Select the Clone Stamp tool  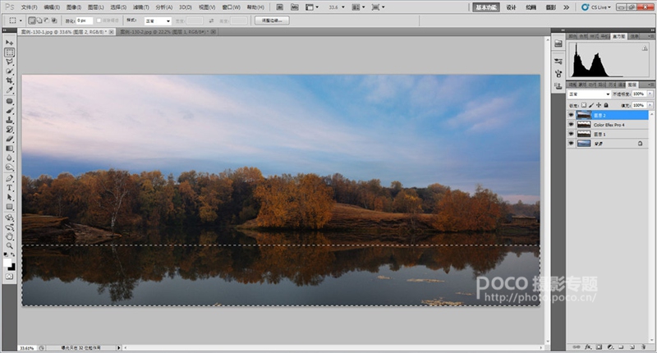pyautogui.click(x=9, y=120)
